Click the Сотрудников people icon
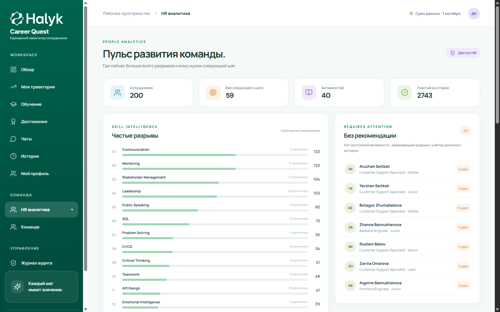The height and width of the screenshot is (312, 500). click(117, 93)
